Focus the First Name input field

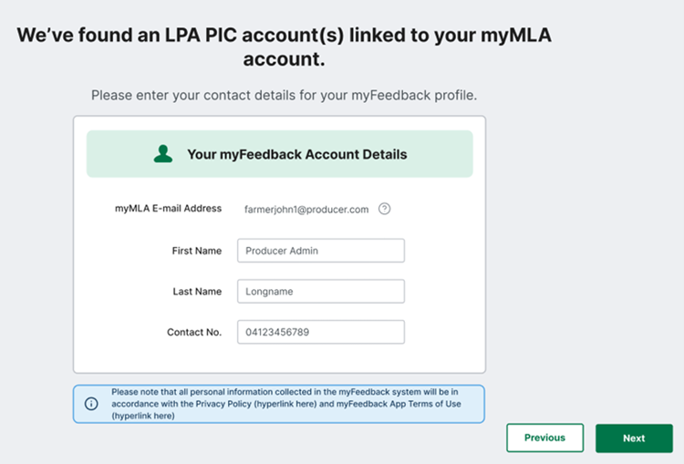point(320,251)
